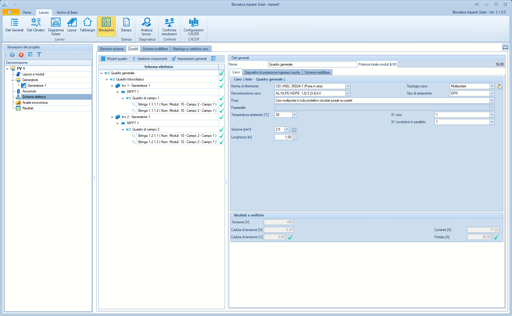Open the Posa installation dropdown

tap(492, 101)
